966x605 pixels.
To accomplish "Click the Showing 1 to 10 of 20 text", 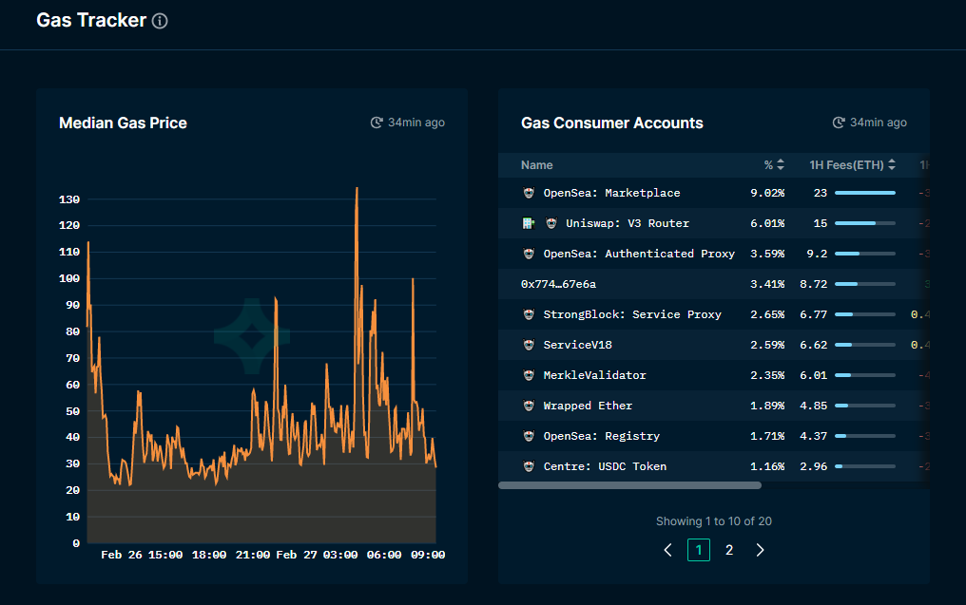I will tap(713, 521).
